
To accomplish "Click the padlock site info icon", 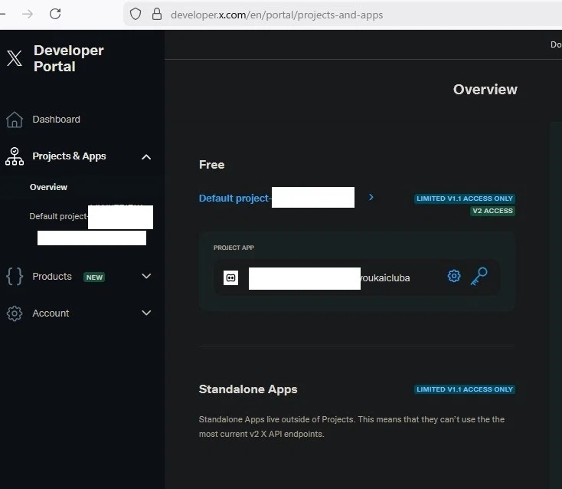I will click(x=157, y=15).
